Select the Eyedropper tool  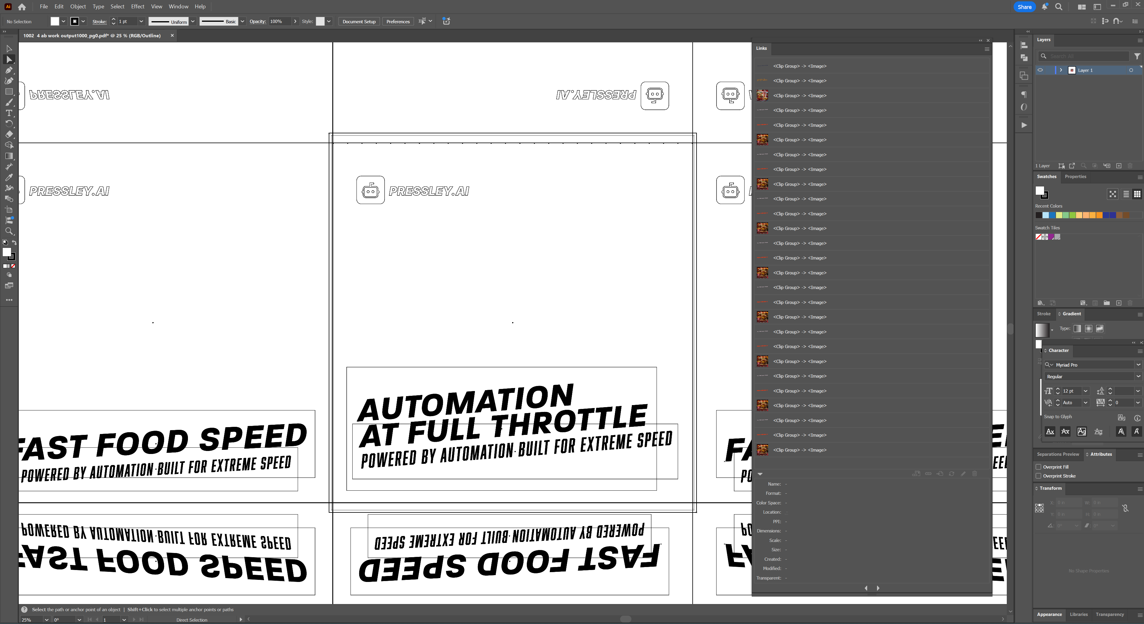(x=9, y=177)
